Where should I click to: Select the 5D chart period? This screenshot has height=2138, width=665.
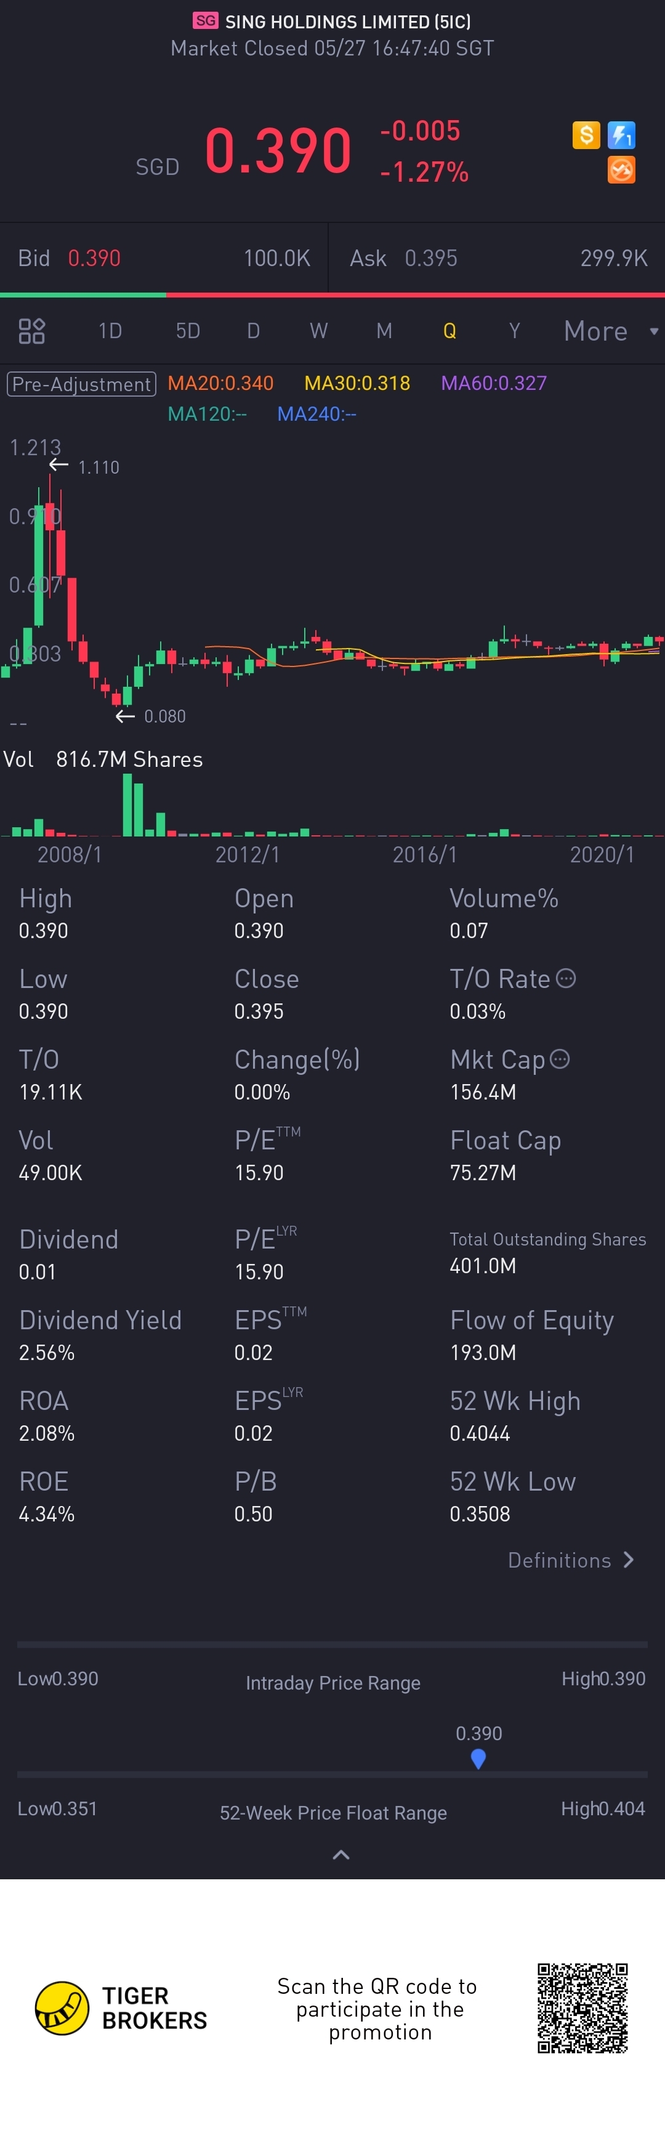tap(187, 331)
